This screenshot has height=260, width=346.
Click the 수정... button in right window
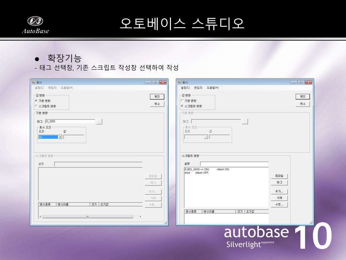(x=279, y=204)
